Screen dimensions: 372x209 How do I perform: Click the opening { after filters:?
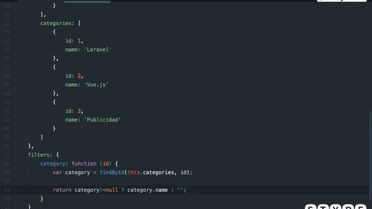(x=57, y=155)
